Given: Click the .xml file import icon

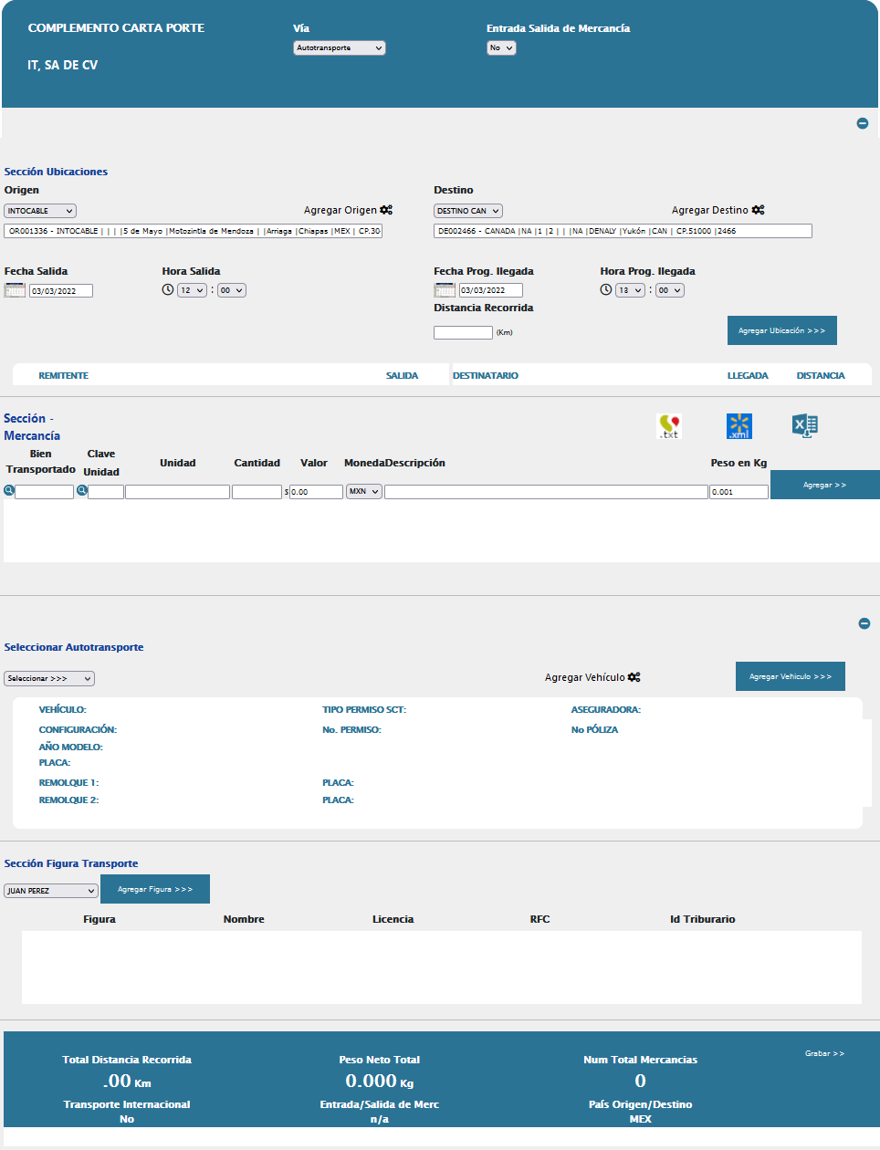Looking at the screenshot, I should (x=739, y=426).
